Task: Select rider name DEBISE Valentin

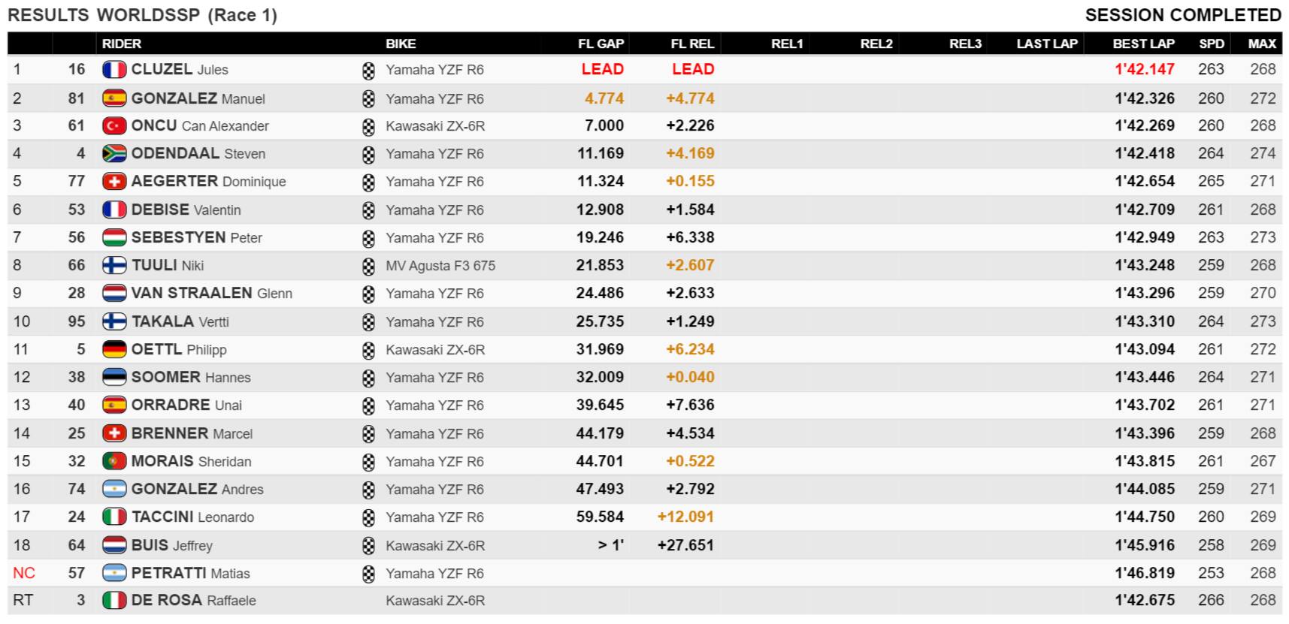Action: coord(186,210)
